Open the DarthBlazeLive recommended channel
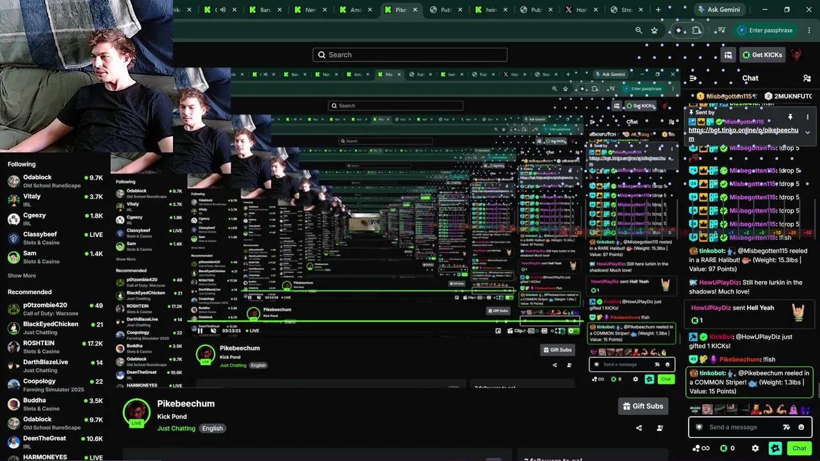The height and width of the screenshot is (461, 820). pos(55,366)
